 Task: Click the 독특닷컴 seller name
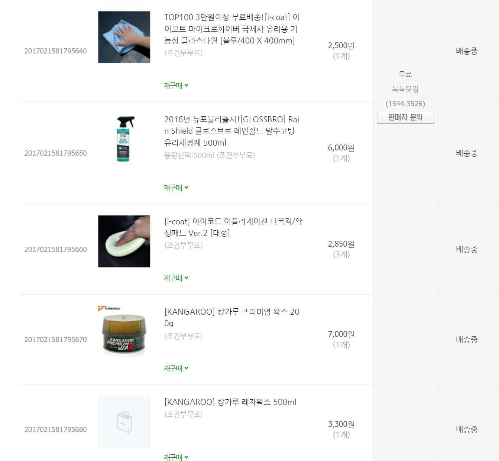click(405, 89)
